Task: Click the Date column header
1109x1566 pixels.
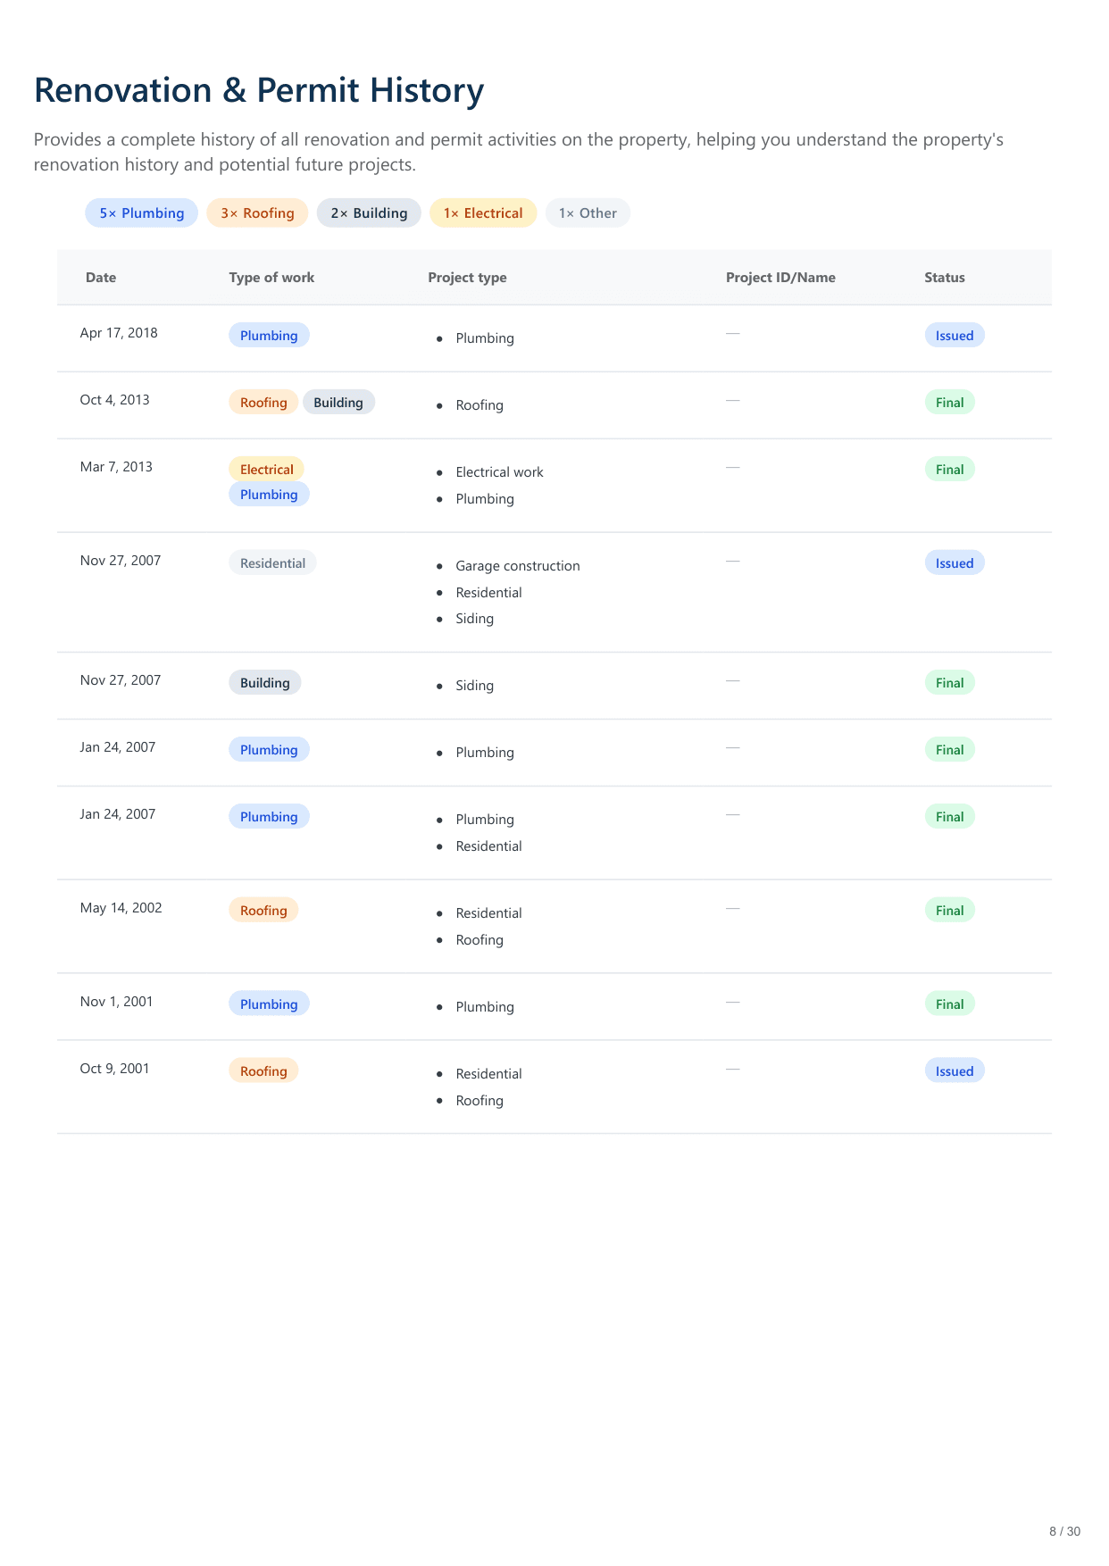Action: [101, 278]
